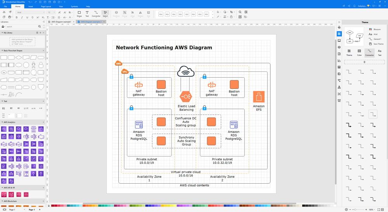Switch to the Insert ribbon tab
388x212 pixels.
(31, 7)
